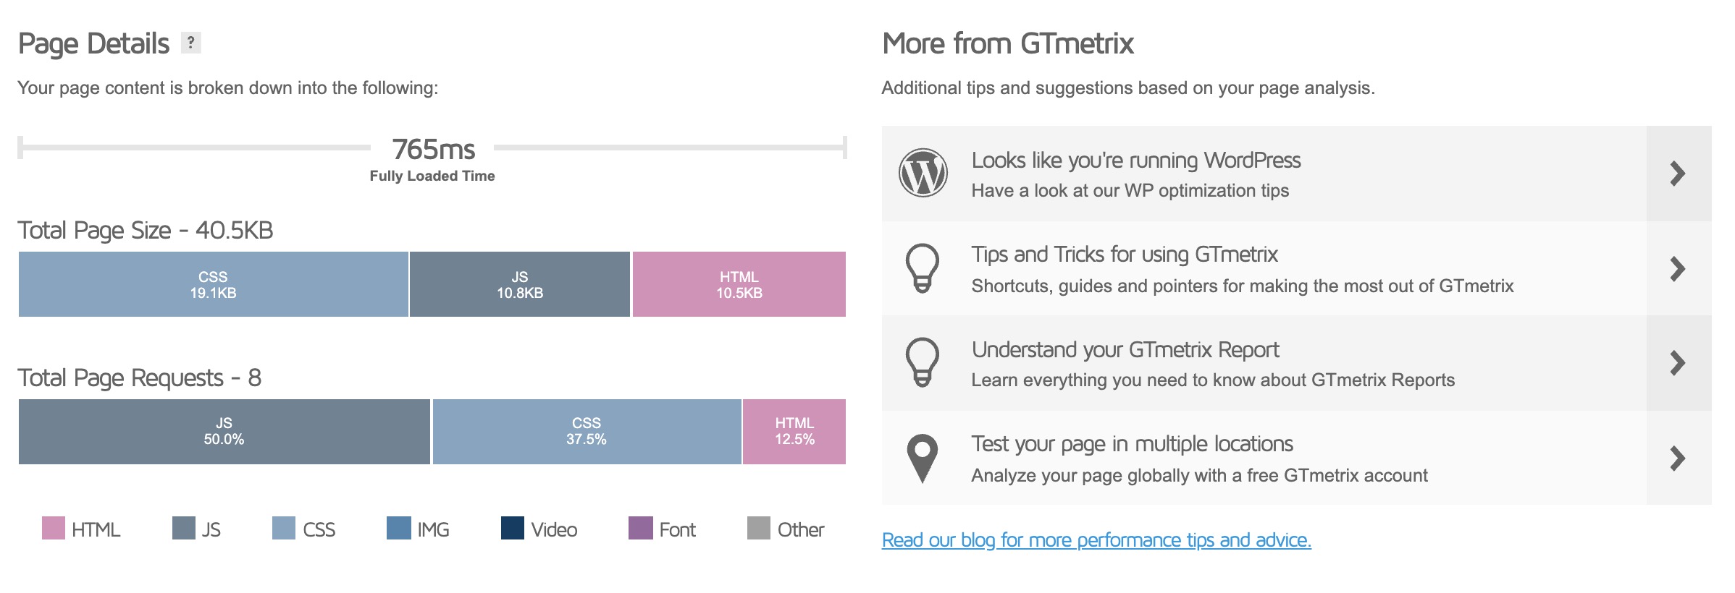Click the Font legend color swatch

(x=641, y=528)
